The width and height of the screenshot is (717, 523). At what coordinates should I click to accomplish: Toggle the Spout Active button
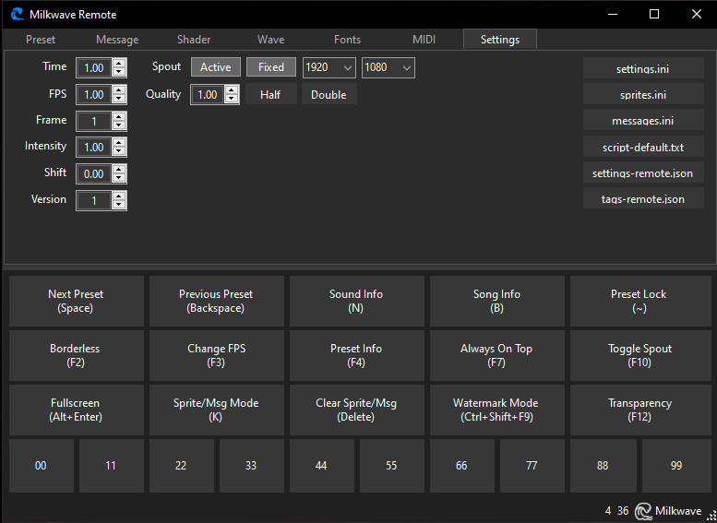coord(216,67)
